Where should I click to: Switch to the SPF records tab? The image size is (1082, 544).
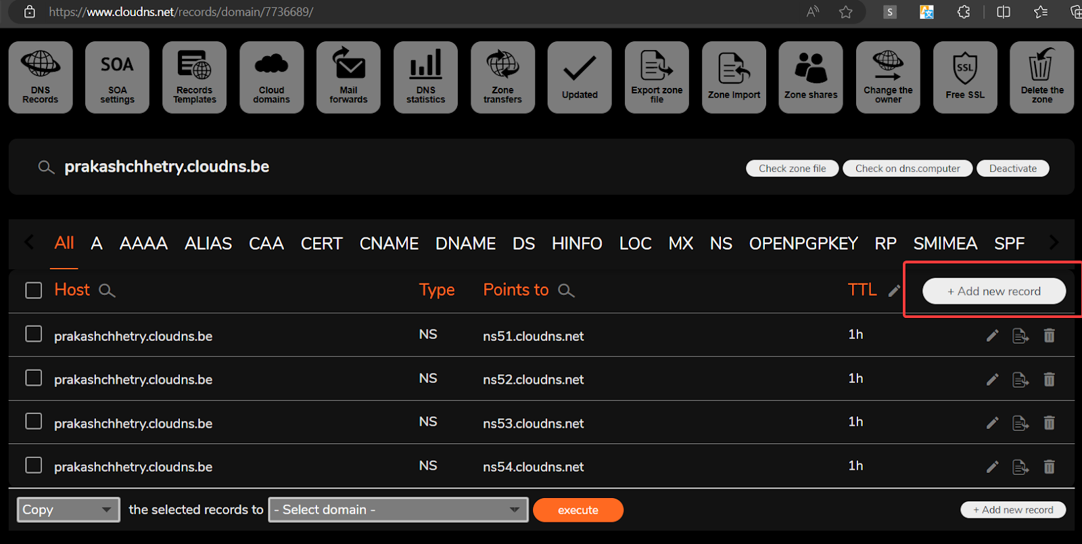tap(1009, 244)
